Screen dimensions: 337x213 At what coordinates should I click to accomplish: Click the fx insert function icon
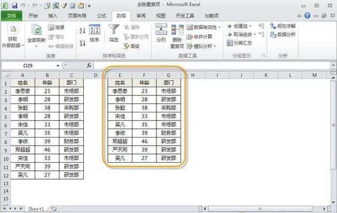click(x=89, y=65)
